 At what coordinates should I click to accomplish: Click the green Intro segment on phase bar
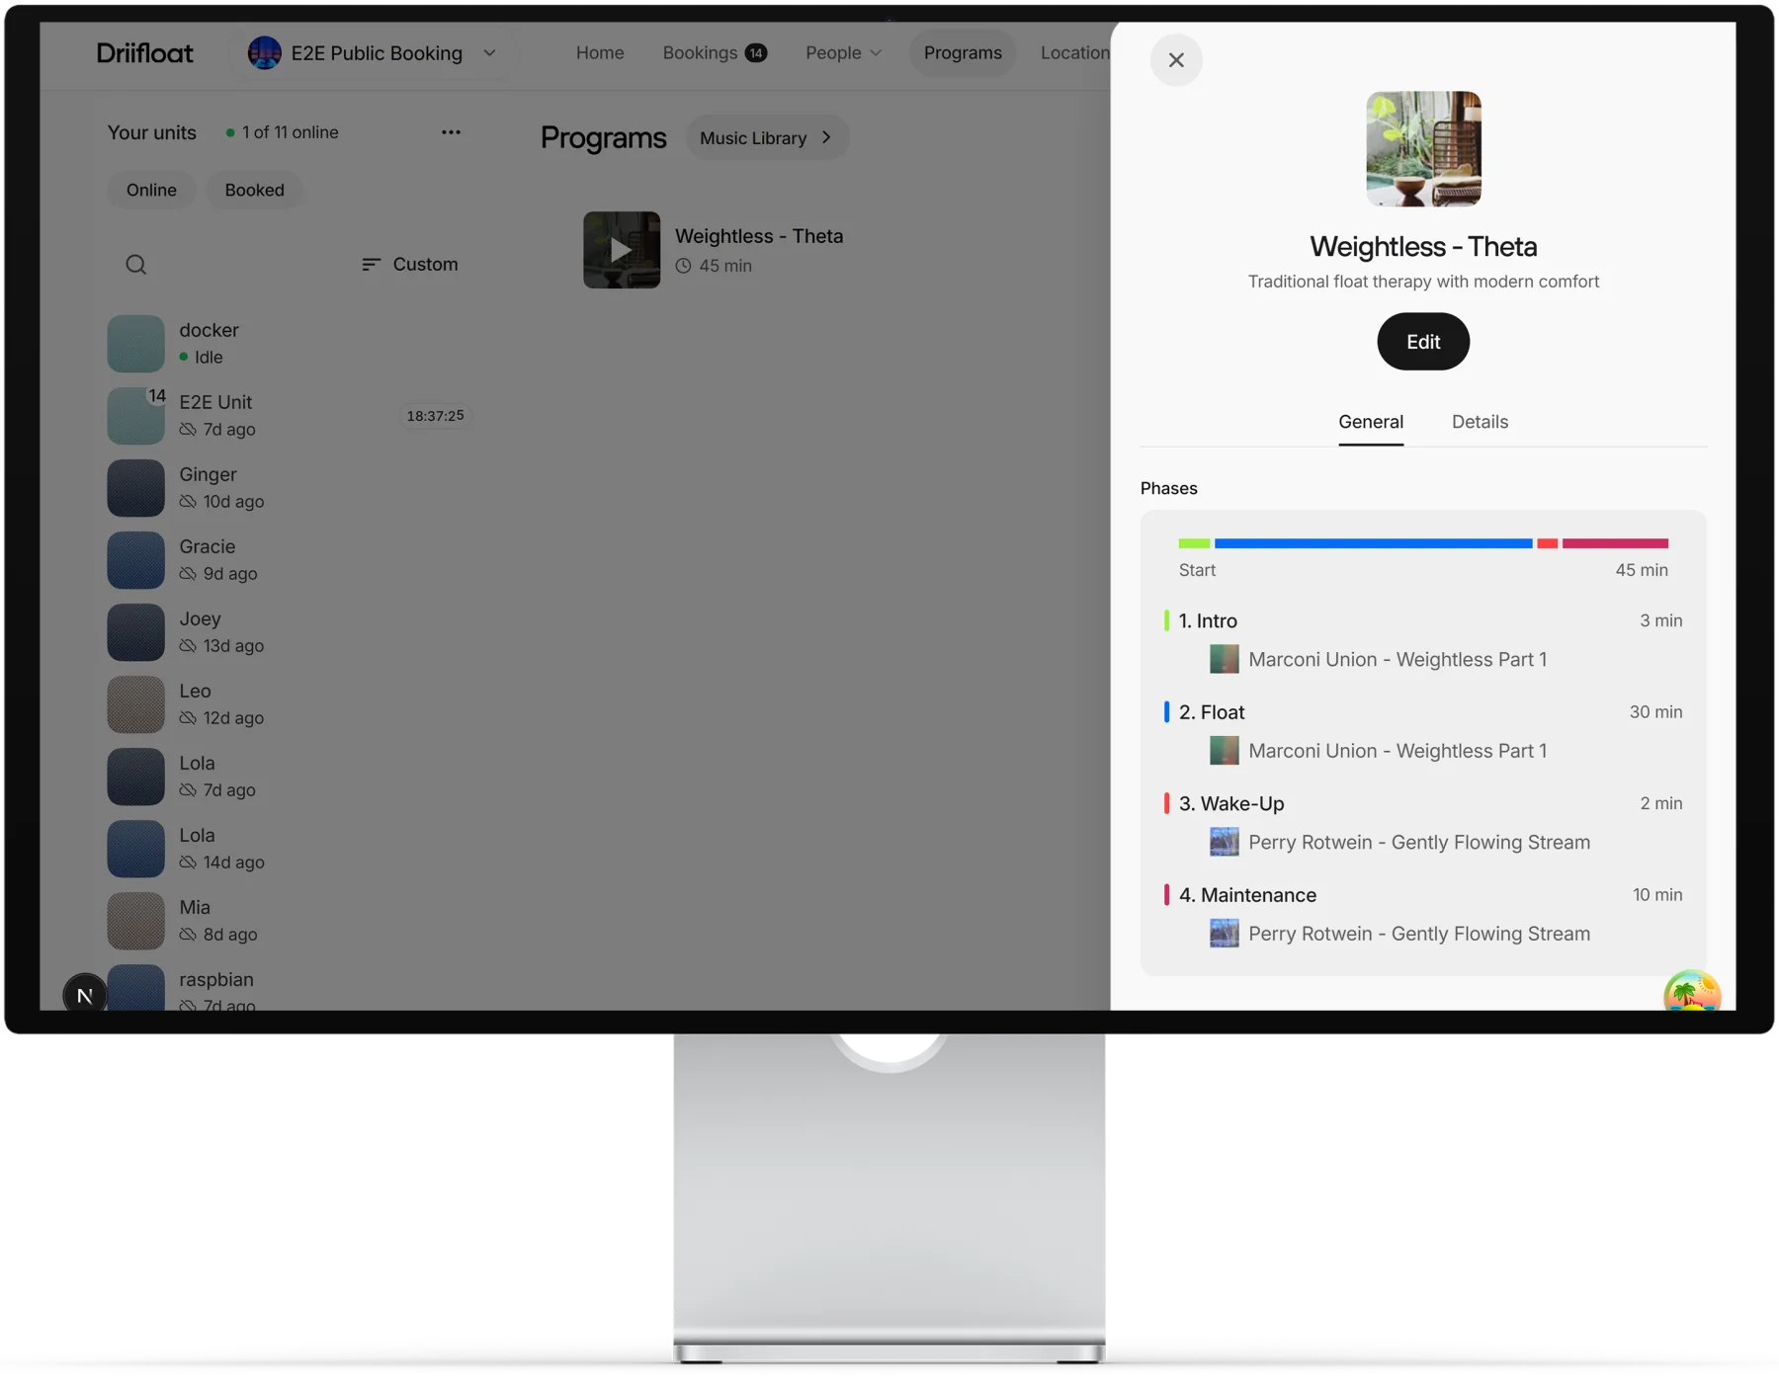[x=1193, y=543]
